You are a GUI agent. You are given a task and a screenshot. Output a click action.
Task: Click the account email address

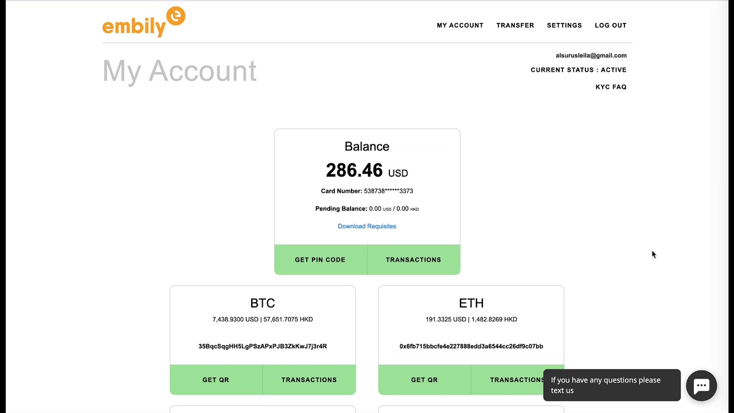[x=591, y=56]
